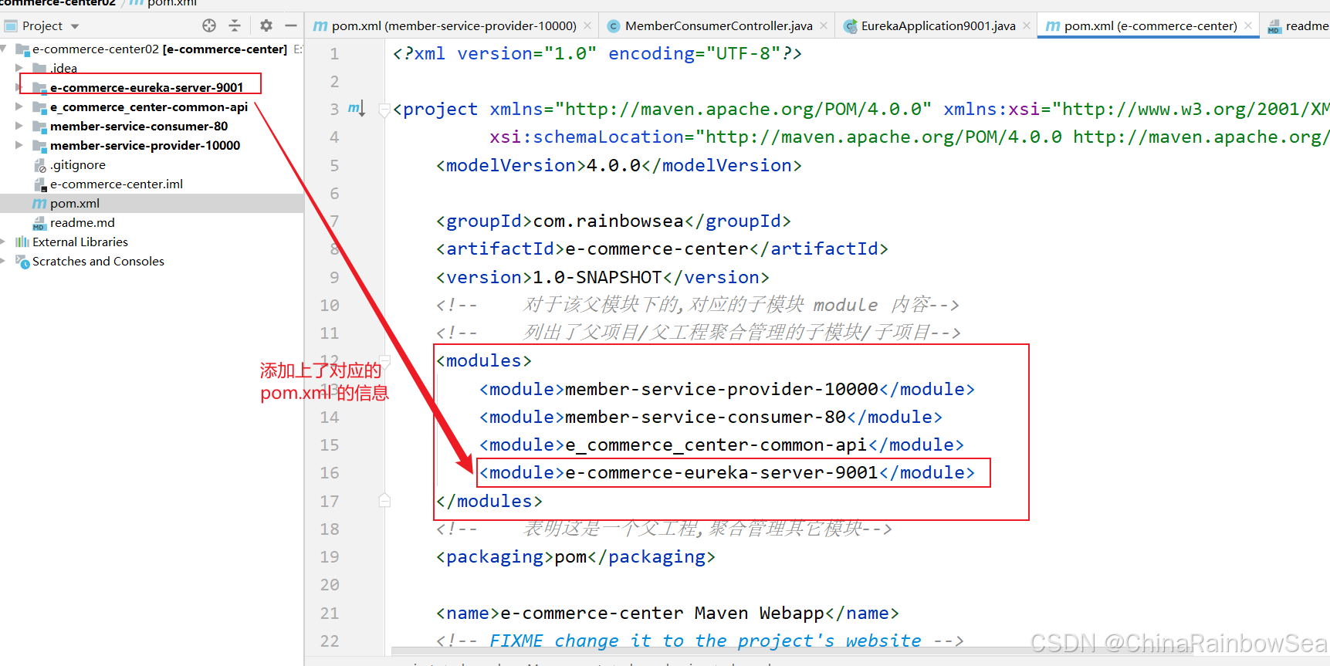Click the .idea folder icon
The height and width of the screenshot is (666, 1330).
coord(39,68)
